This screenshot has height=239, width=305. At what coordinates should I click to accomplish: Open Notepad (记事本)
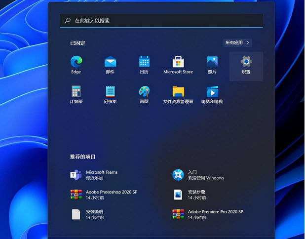pyautogui.click(x=110, y=91)
